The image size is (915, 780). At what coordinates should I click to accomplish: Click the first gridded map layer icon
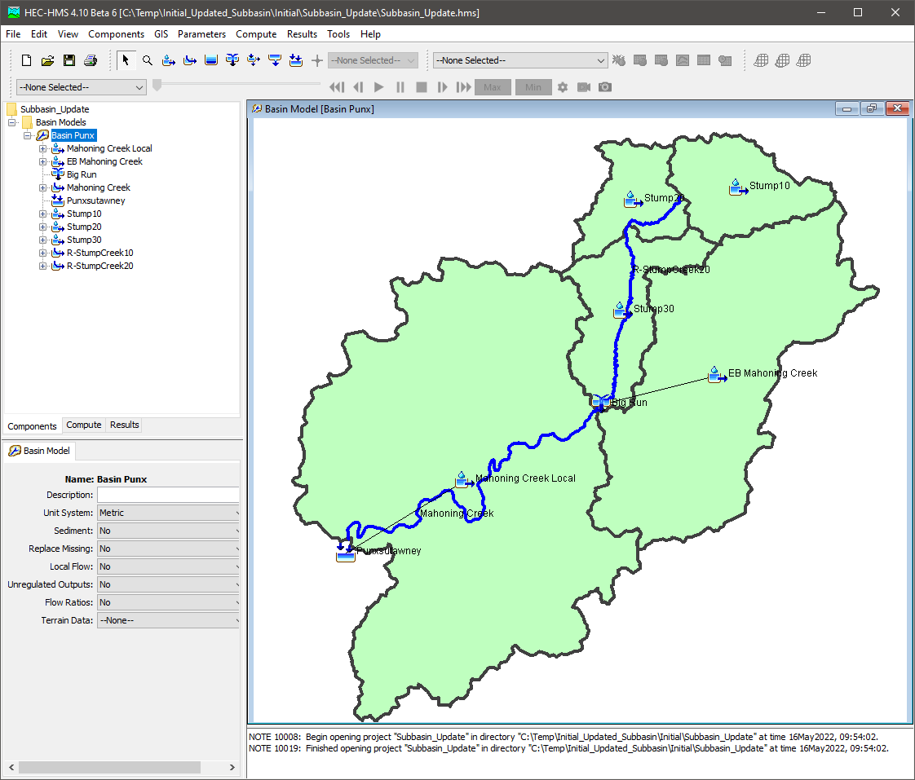(x=761, y=60)
